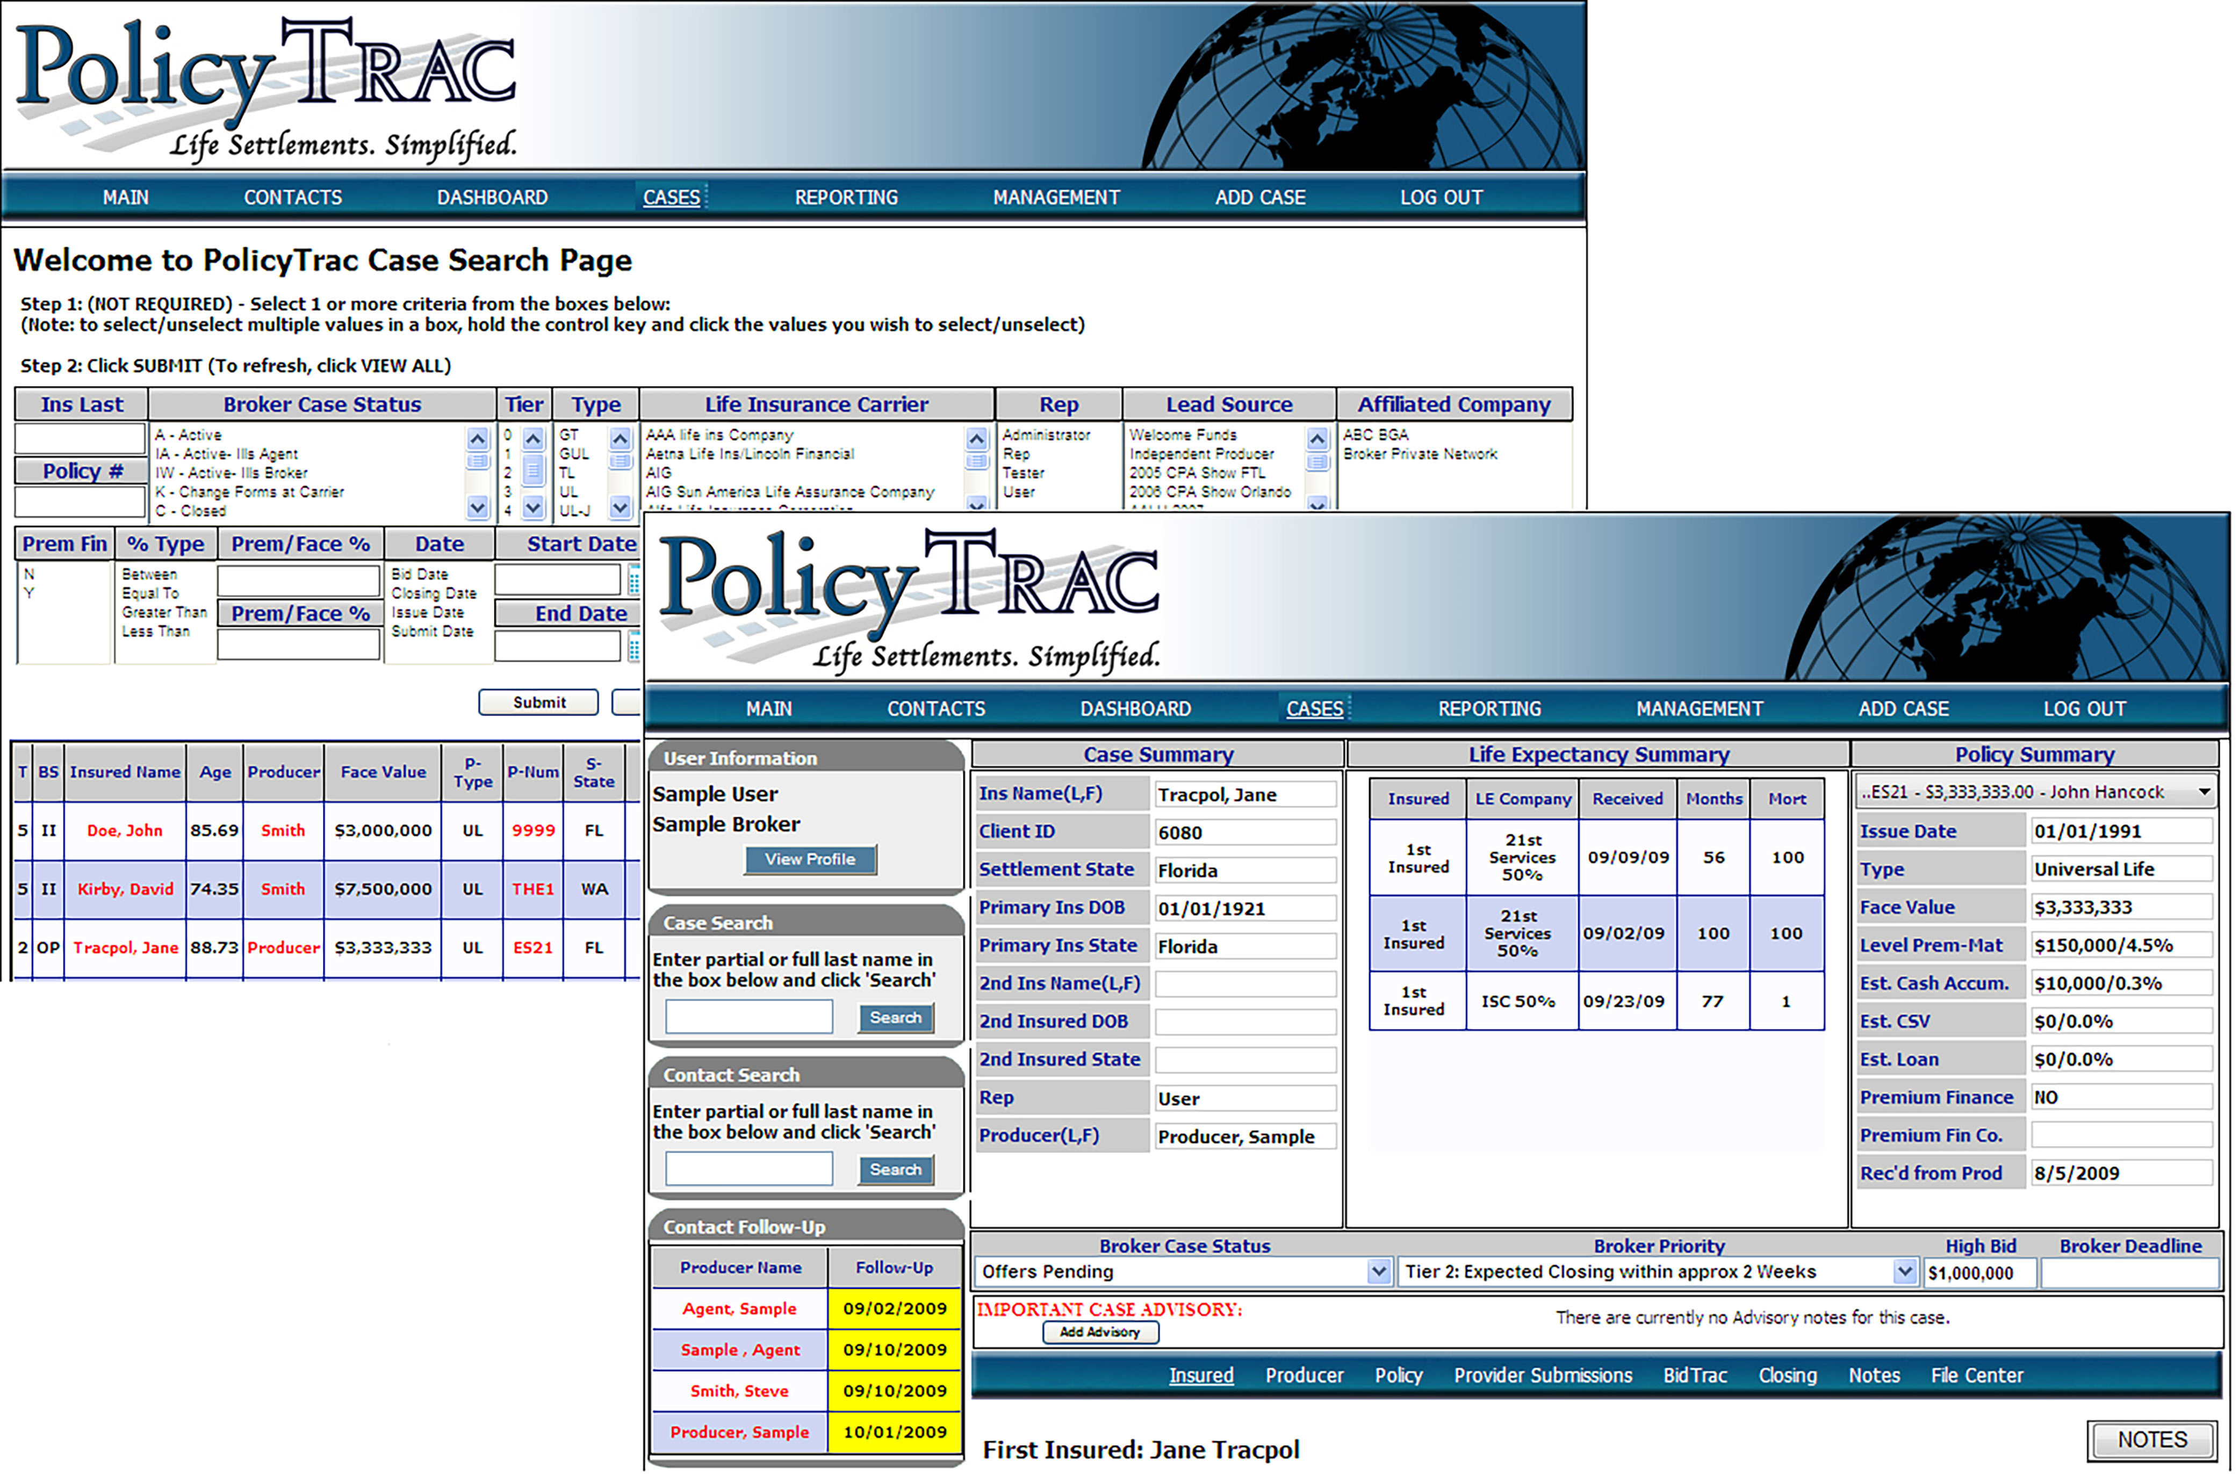
Task: Open DASHBOARD in back Case Search window
Action: (492, 198)
